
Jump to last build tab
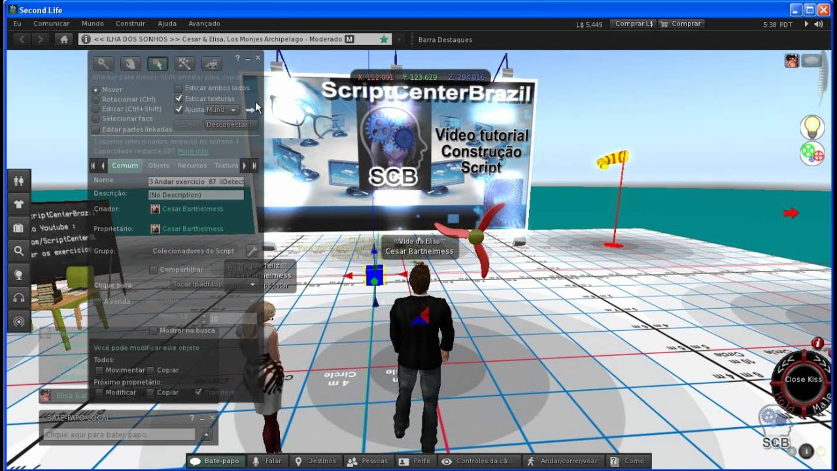[x=254, y=166]
